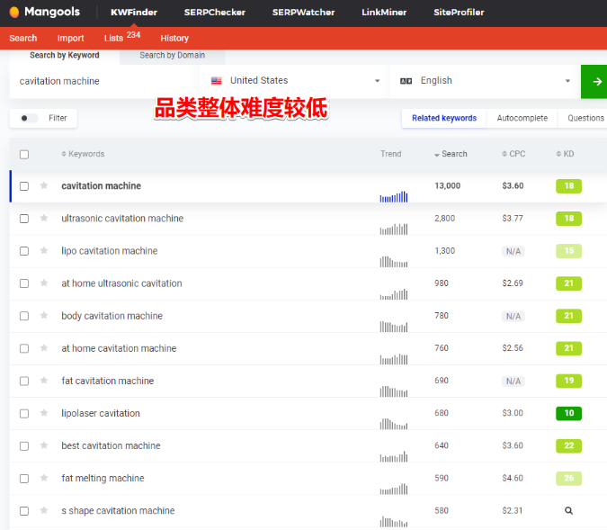Click the keyword search input field
The height and width of the screenshot is (530, 607).
click(x=103, y=81)
